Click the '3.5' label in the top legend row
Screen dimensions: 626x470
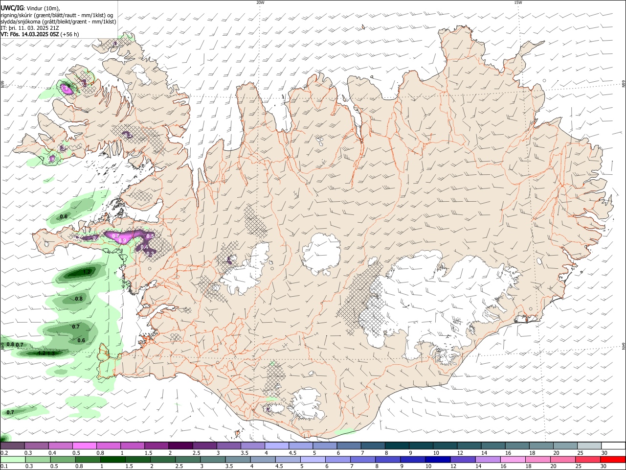[244, 453]
